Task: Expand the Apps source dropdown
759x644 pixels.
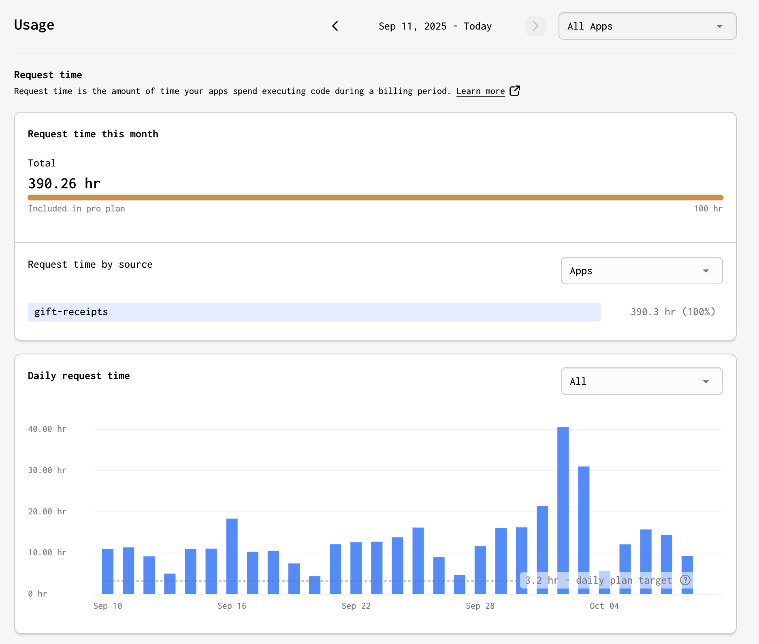Action: coord(642,271)
